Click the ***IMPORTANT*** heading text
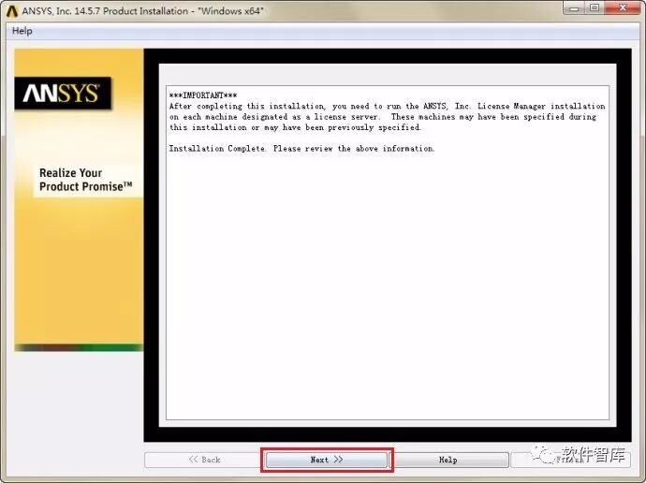The width and height of the screenshot is (646, 483). click(x=203, y=95)
